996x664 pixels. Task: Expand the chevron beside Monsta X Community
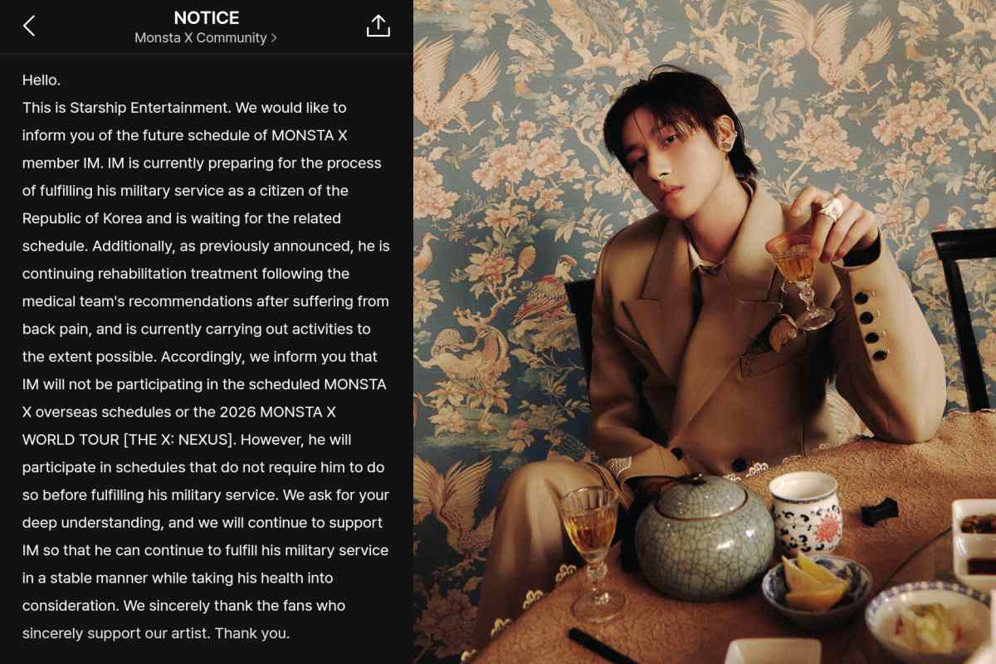point(274,38)
